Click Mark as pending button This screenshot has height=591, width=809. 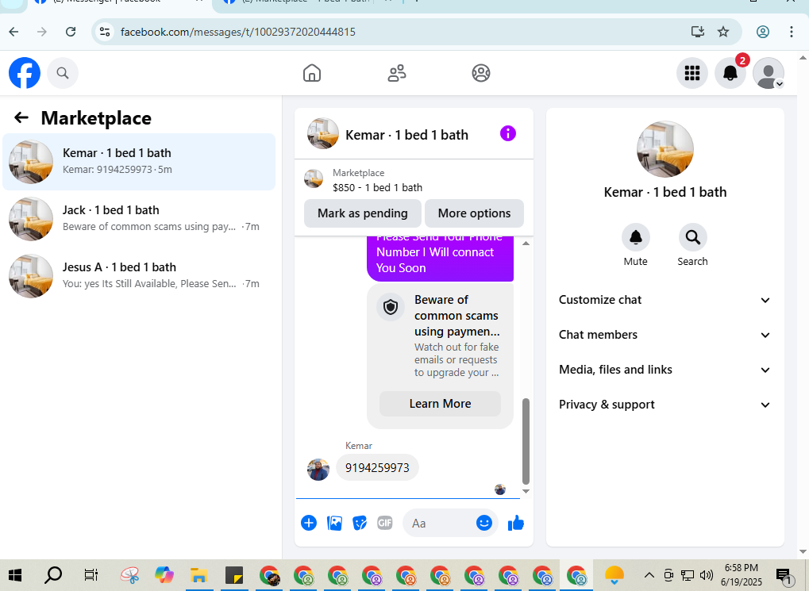coord(362,213)
